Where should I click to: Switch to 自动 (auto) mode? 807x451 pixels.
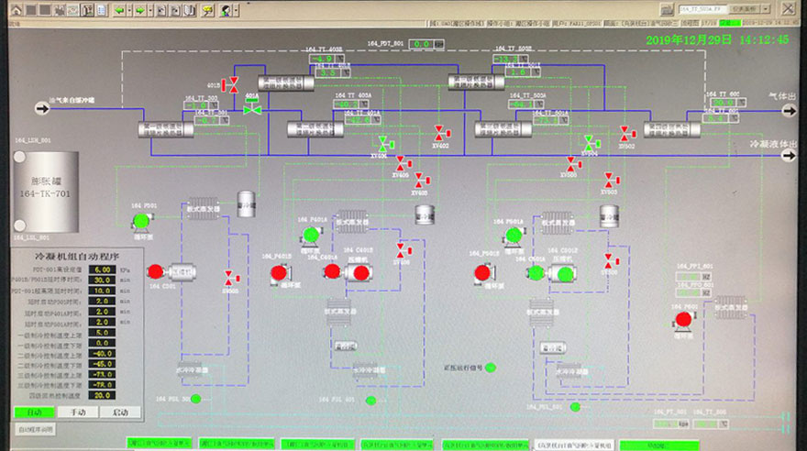point(33,412)
